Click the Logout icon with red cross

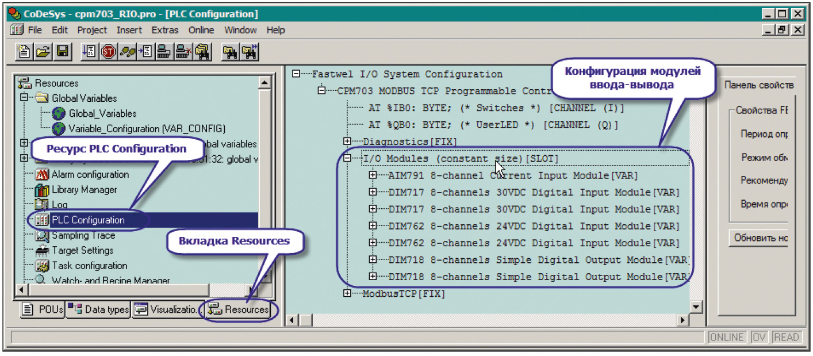[x=183, y=52]
